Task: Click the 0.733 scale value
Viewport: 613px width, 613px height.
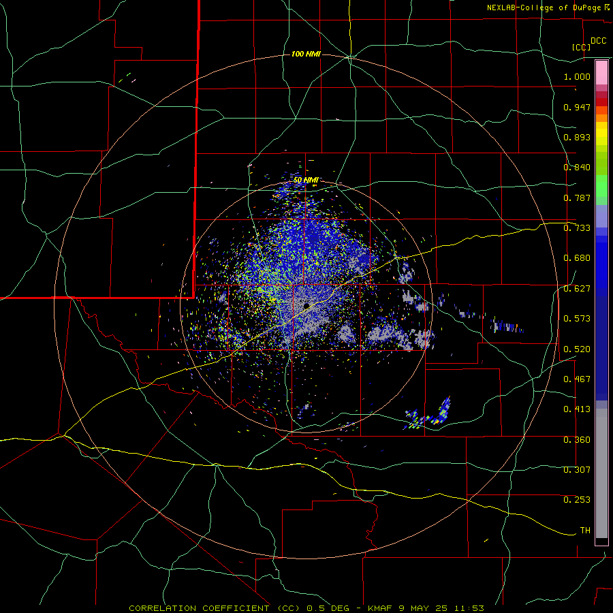Action: (577, 228)
